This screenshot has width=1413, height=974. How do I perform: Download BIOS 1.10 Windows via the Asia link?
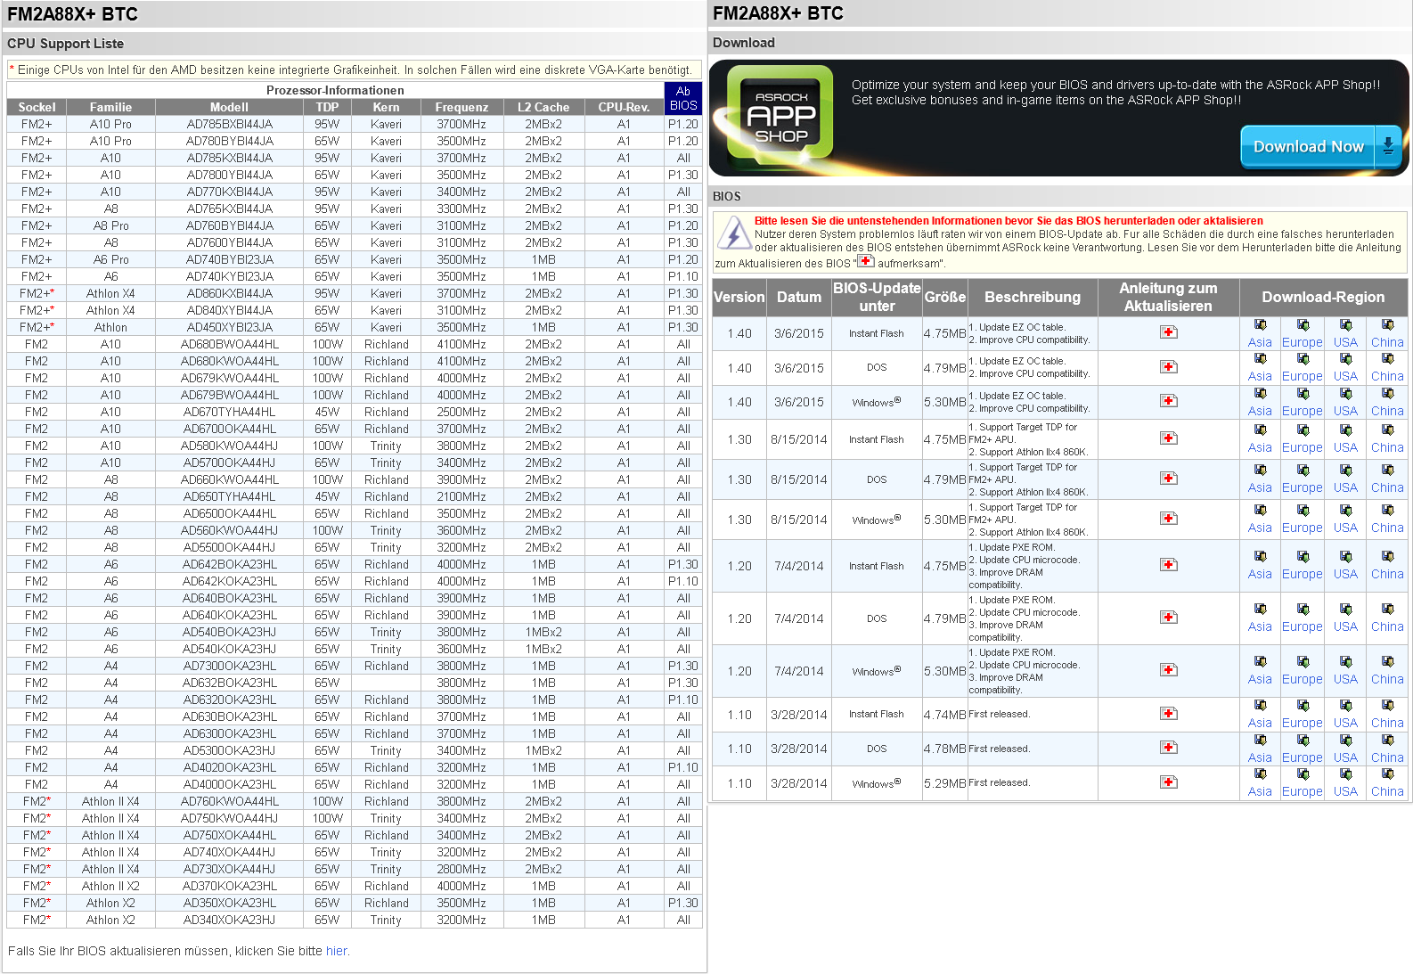[x=1260, y=792]
